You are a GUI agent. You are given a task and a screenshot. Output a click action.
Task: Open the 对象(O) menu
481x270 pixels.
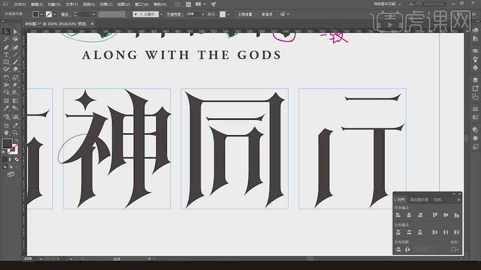pyautogui.click(x=54, y=4)
